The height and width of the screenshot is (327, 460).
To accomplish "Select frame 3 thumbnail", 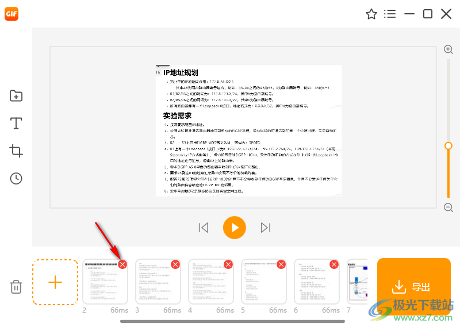I will (158, 283).
